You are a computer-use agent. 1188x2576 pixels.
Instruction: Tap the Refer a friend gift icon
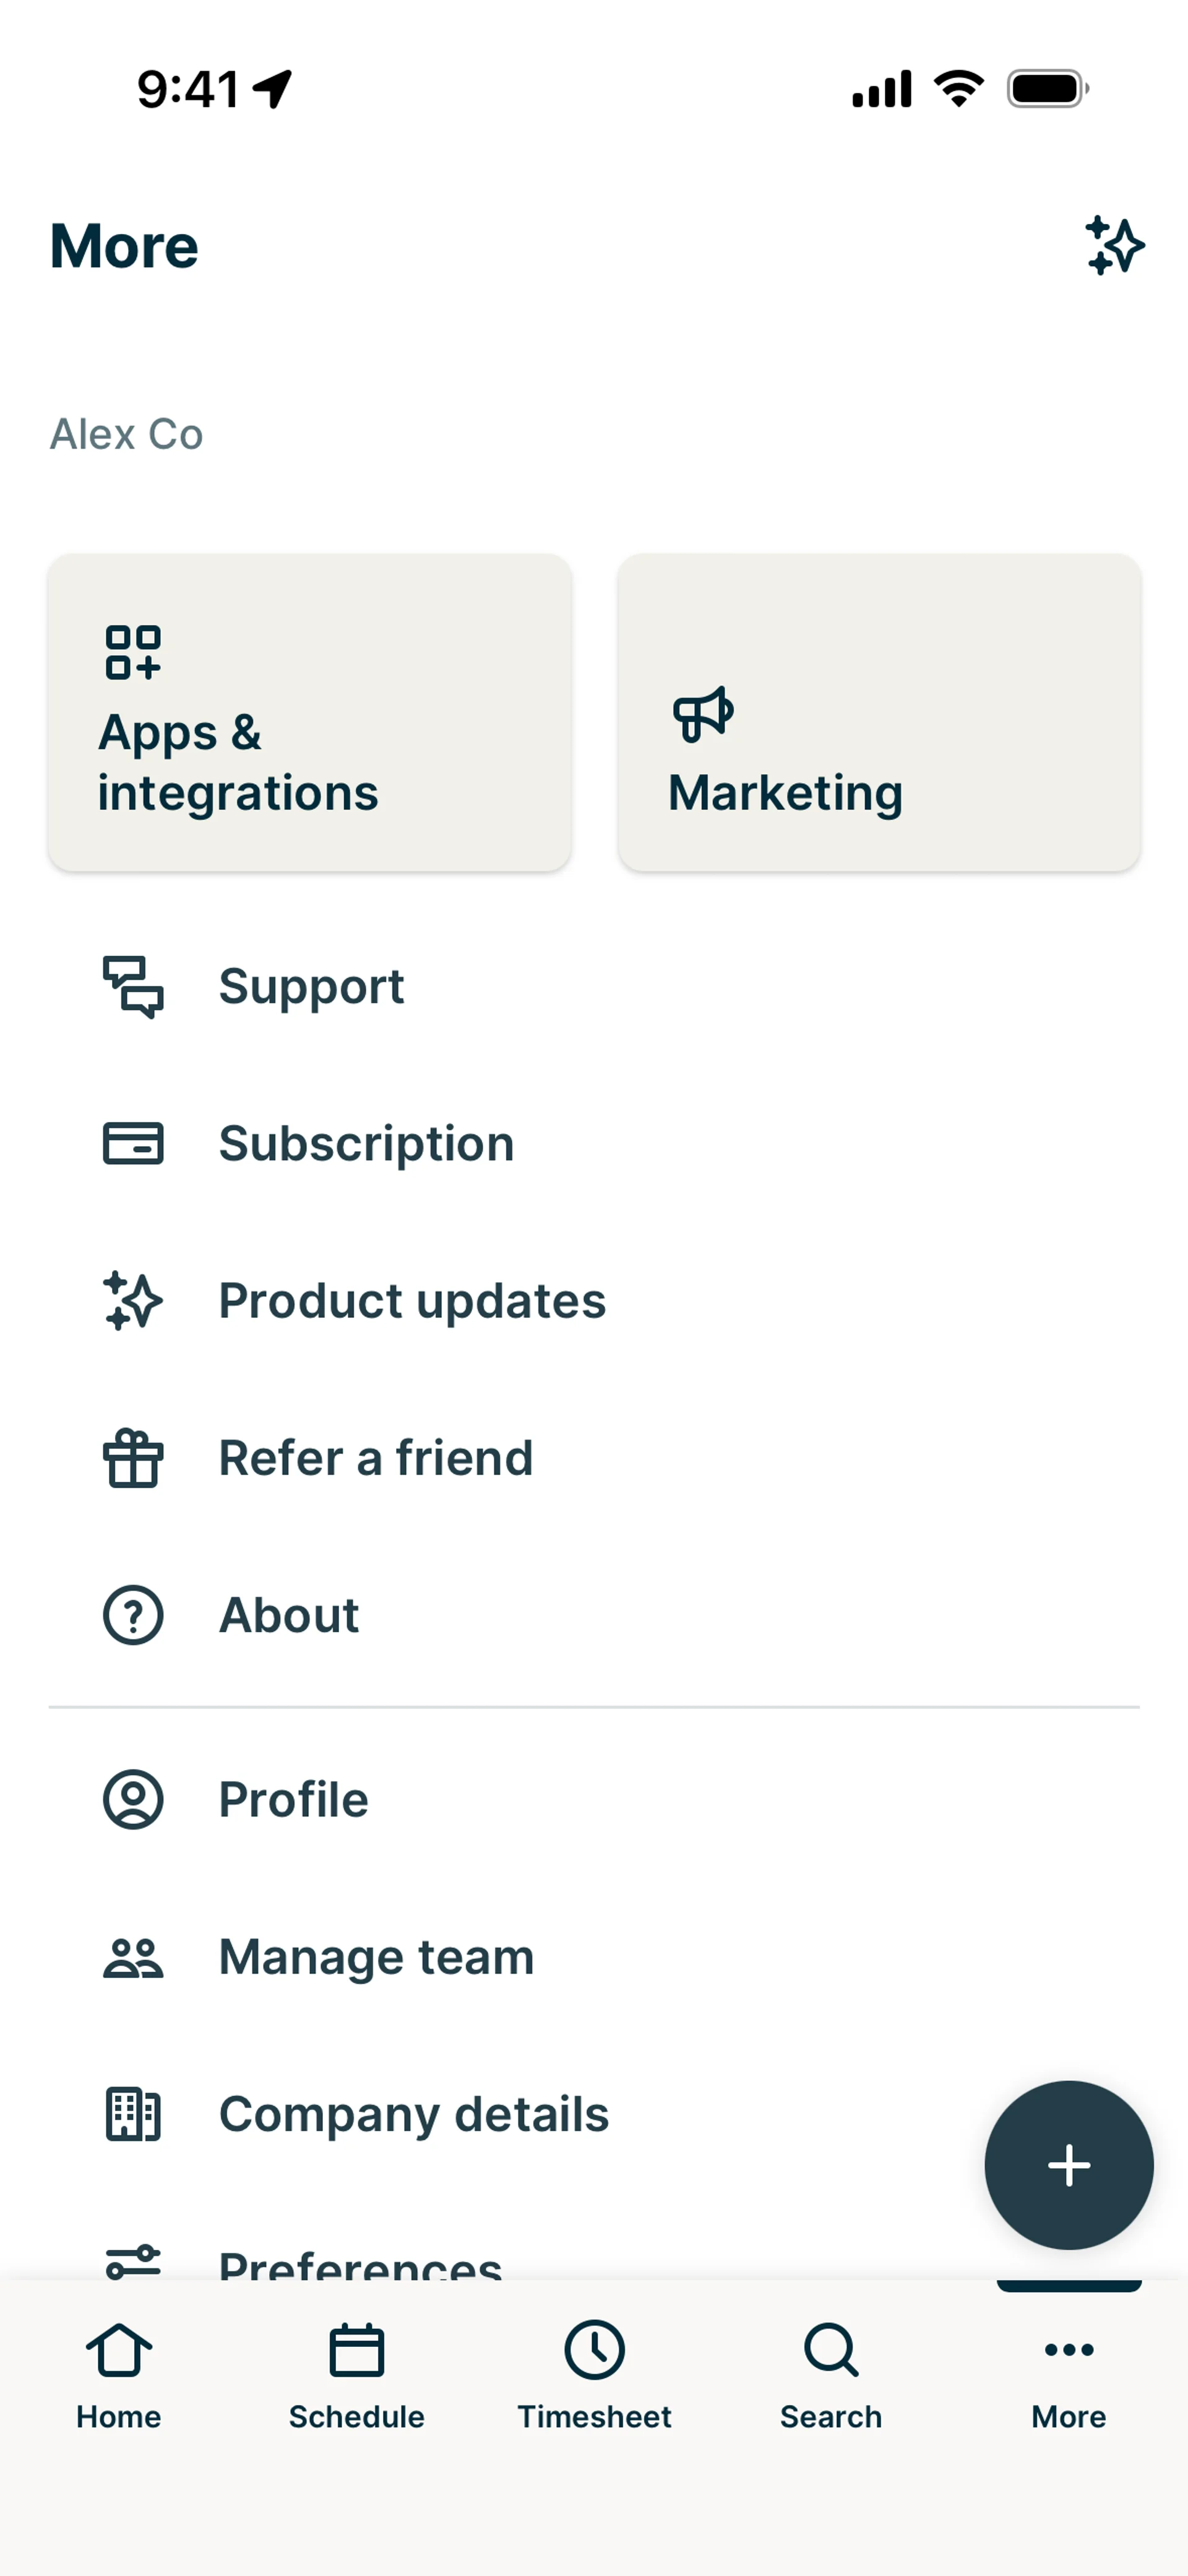133,1458
